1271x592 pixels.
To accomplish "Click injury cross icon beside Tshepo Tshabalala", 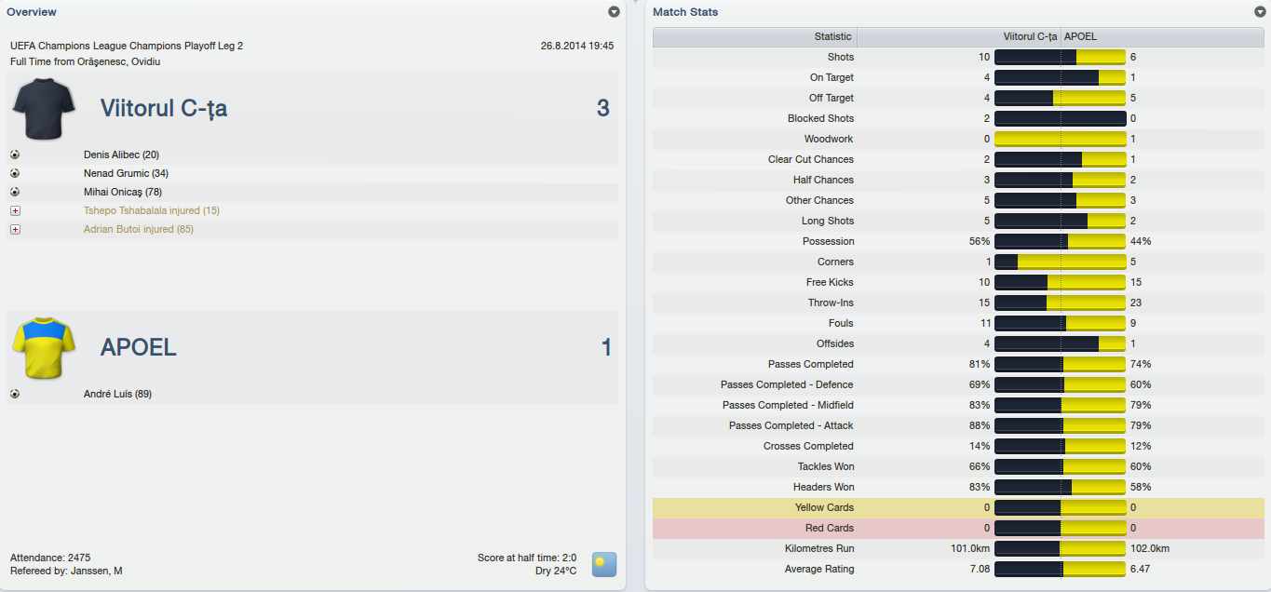I will pyautogui.click(x=15, y=210).
